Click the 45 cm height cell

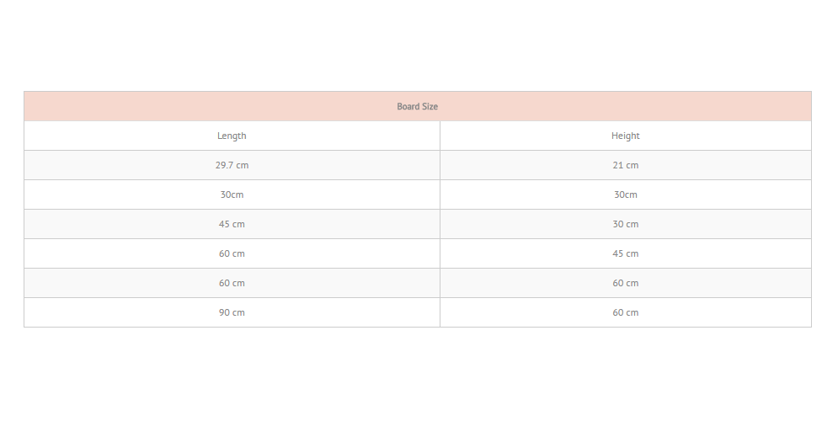pos(625,253)
